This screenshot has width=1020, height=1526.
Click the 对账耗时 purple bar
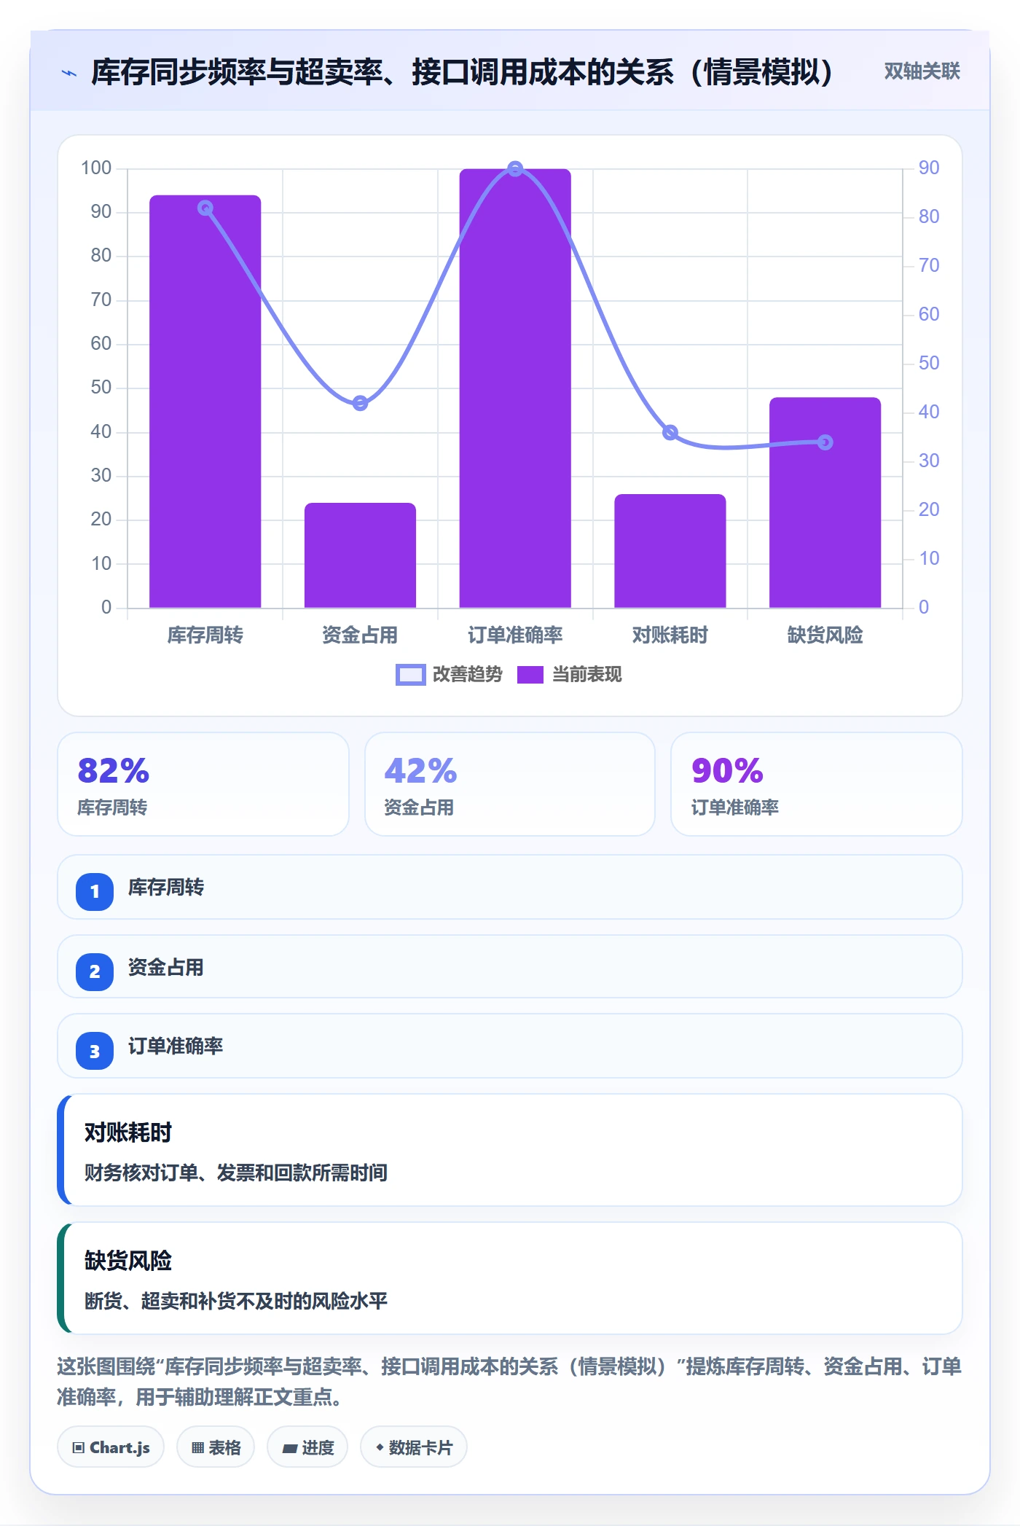point(670,551)
